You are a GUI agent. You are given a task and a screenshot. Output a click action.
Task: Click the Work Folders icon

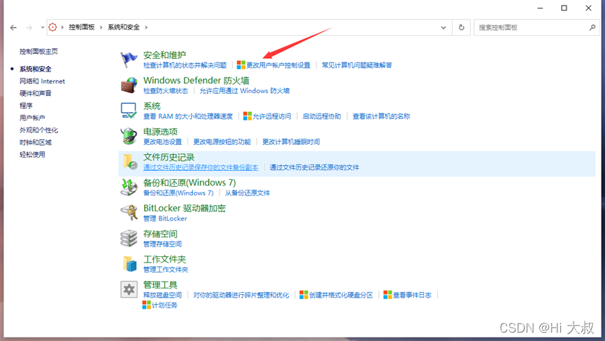pyautogui.click(x=129, y=264)
